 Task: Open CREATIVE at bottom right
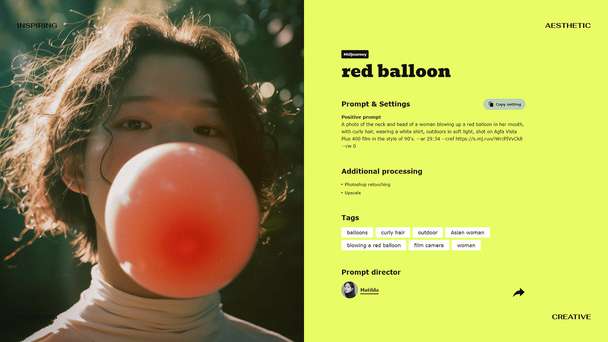[x=571, y=317]
